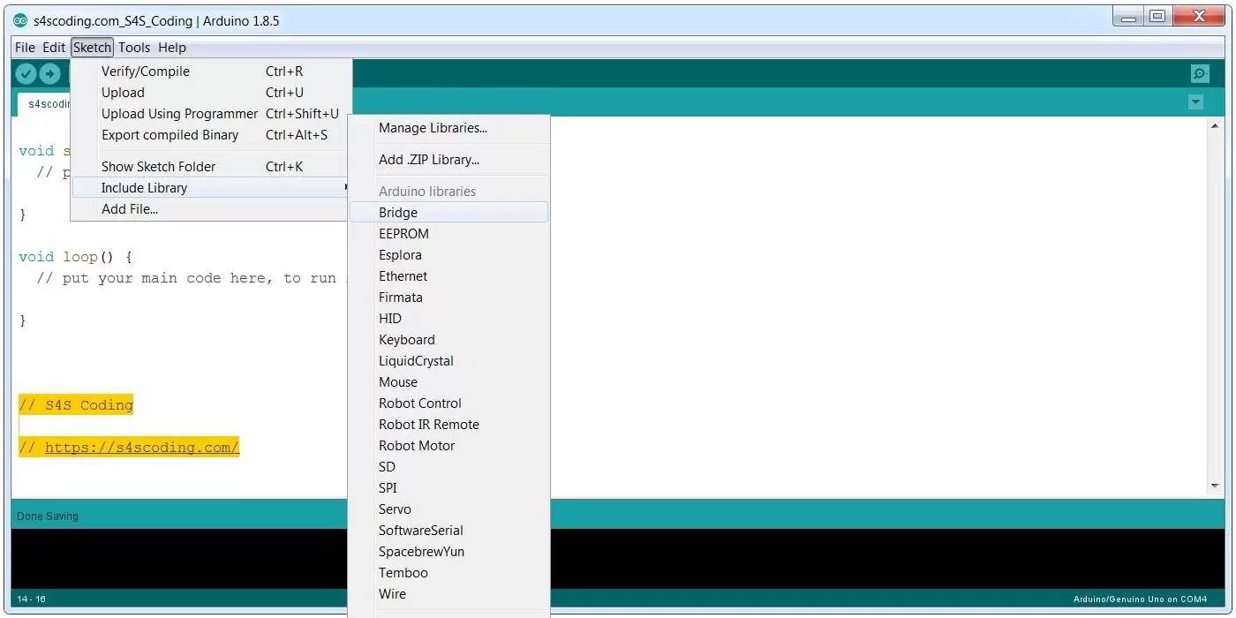Open the Help menu
Image resolution: width=1236 pixels, height=618 pixels.
point(172,48)
